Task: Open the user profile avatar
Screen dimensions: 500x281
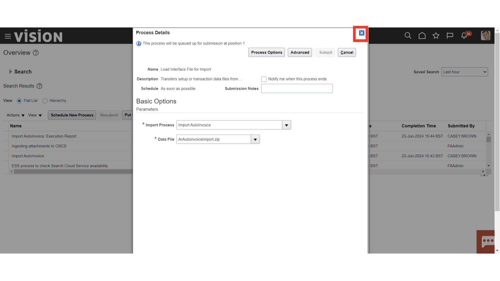Action: tap(485, 35)
